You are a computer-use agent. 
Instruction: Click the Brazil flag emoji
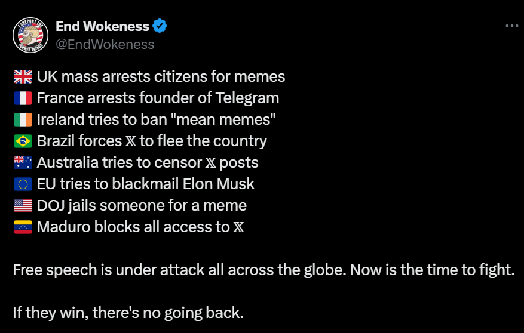23,141
